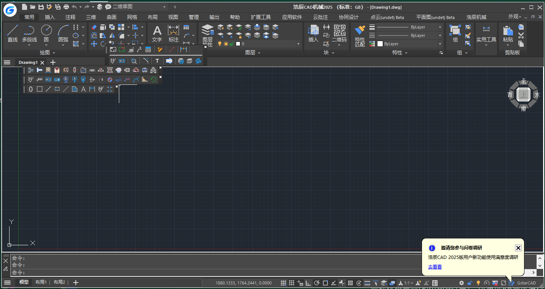
Task: Click the layer 0 white color square
Action: coord(238,44)
